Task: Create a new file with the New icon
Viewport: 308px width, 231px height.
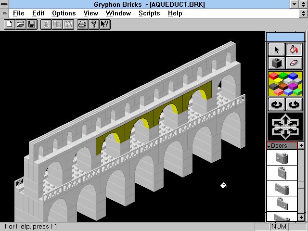Action: point(9,25)
